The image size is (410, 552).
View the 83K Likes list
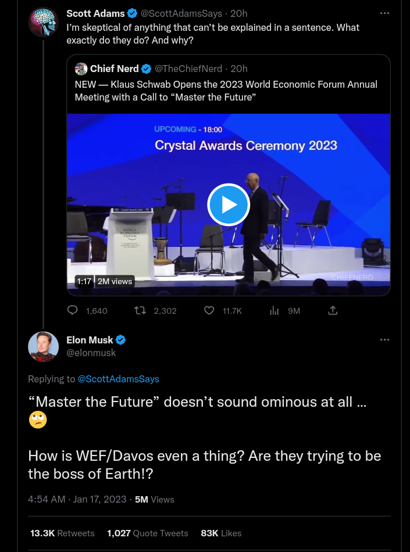pyautogui.click(x=221, y=533)
